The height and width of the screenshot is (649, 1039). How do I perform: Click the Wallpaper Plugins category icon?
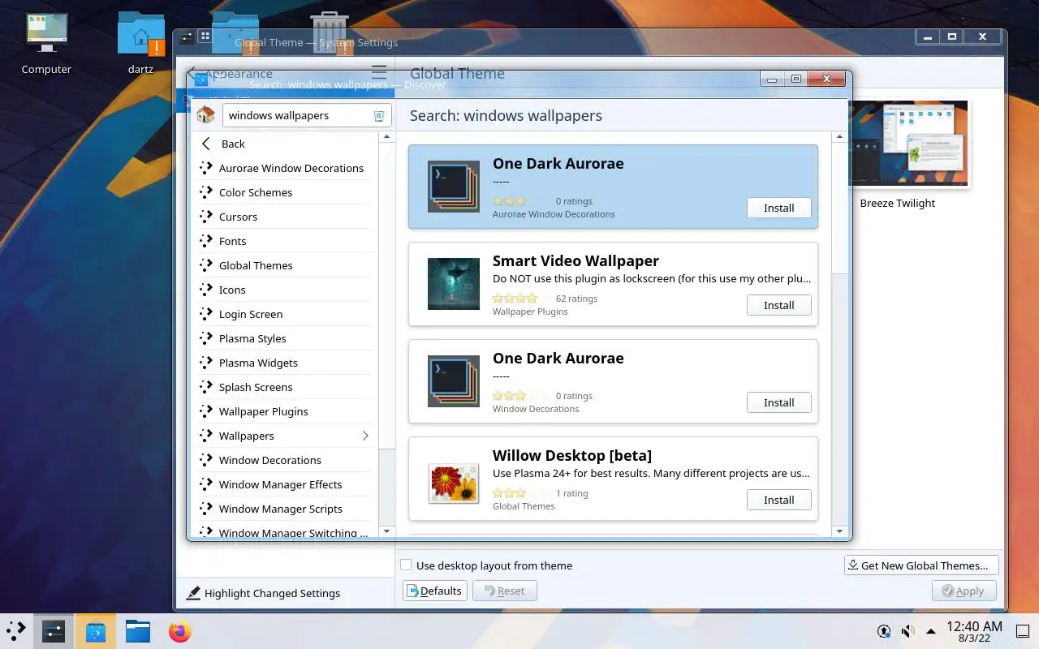click(x=205, y=411)
